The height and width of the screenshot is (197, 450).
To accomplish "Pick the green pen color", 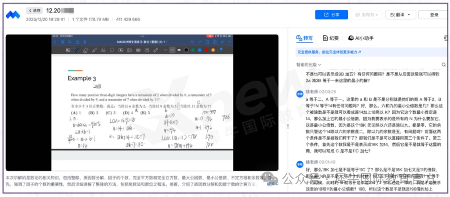I will [x=193, y=50].
